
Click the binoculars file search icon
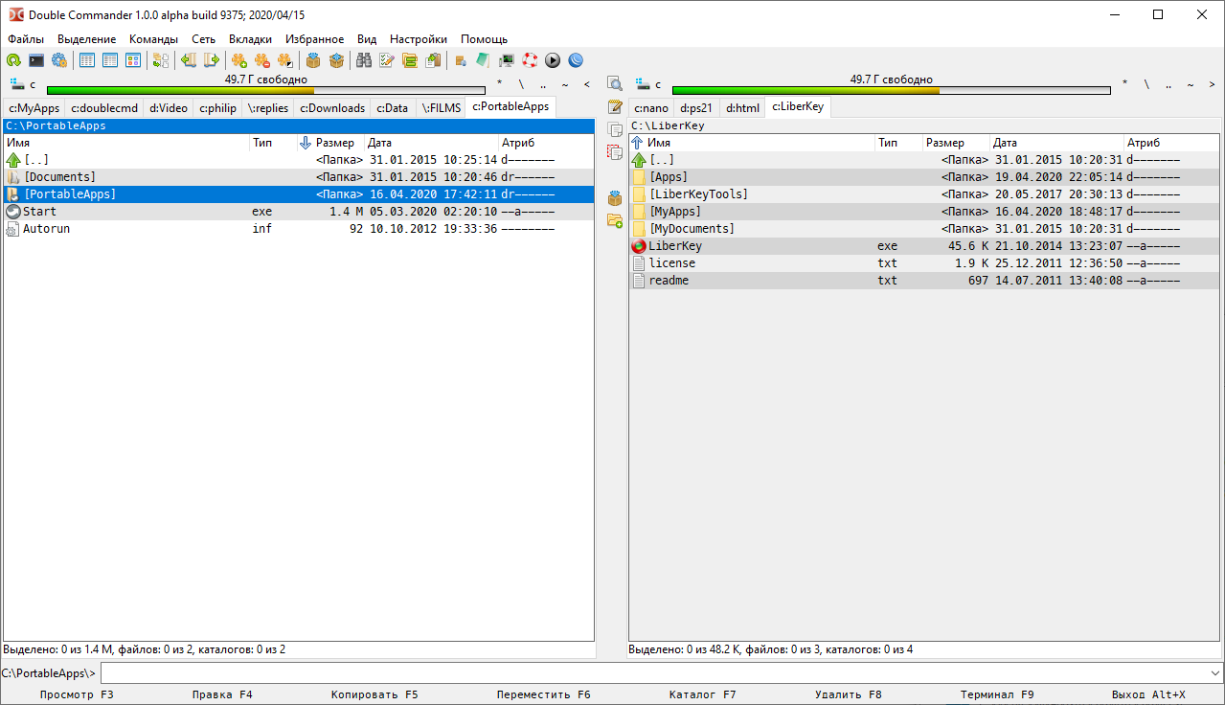(x=364, y=60)
